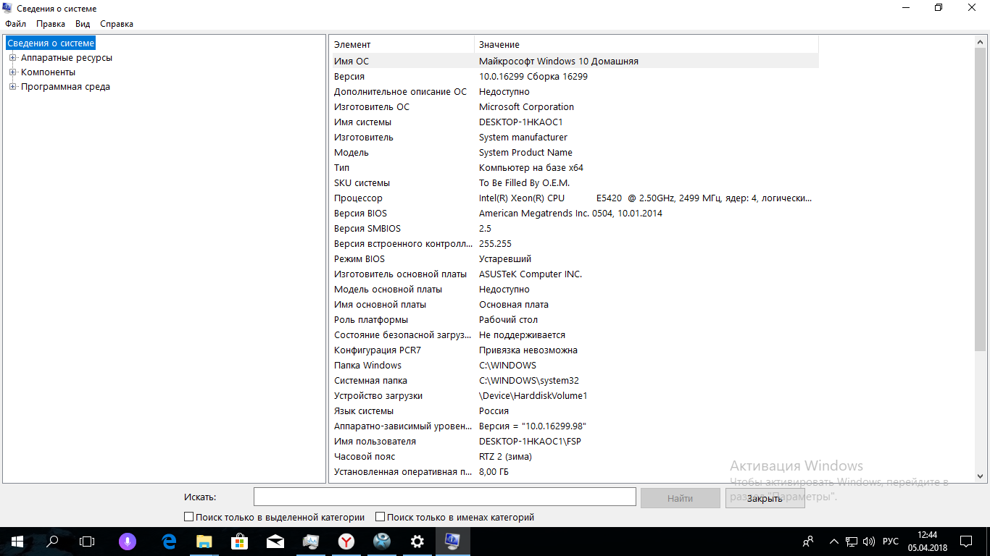The image size is (990, 556).
Task: Select the Не поддерживается value
Action: click(522, 335)
